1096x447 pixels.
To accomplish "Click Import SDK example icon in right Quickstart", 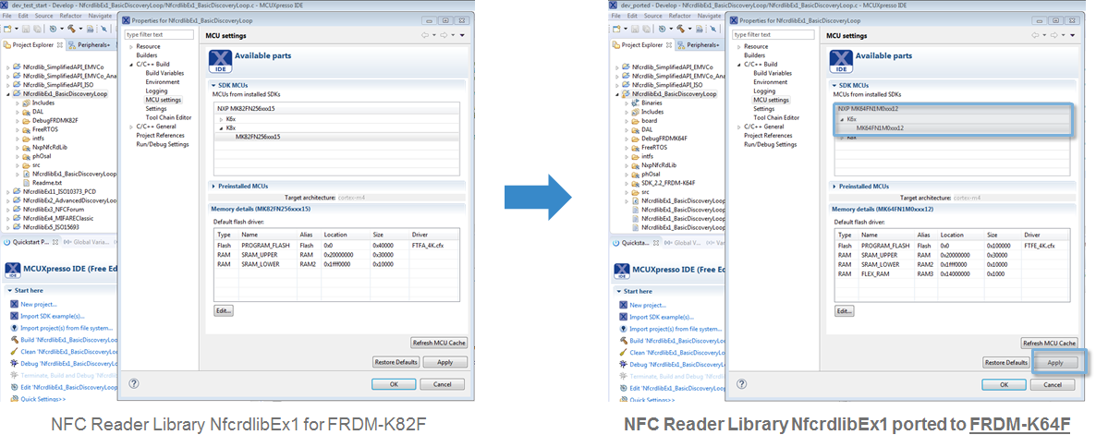I will tap(623, 317).
